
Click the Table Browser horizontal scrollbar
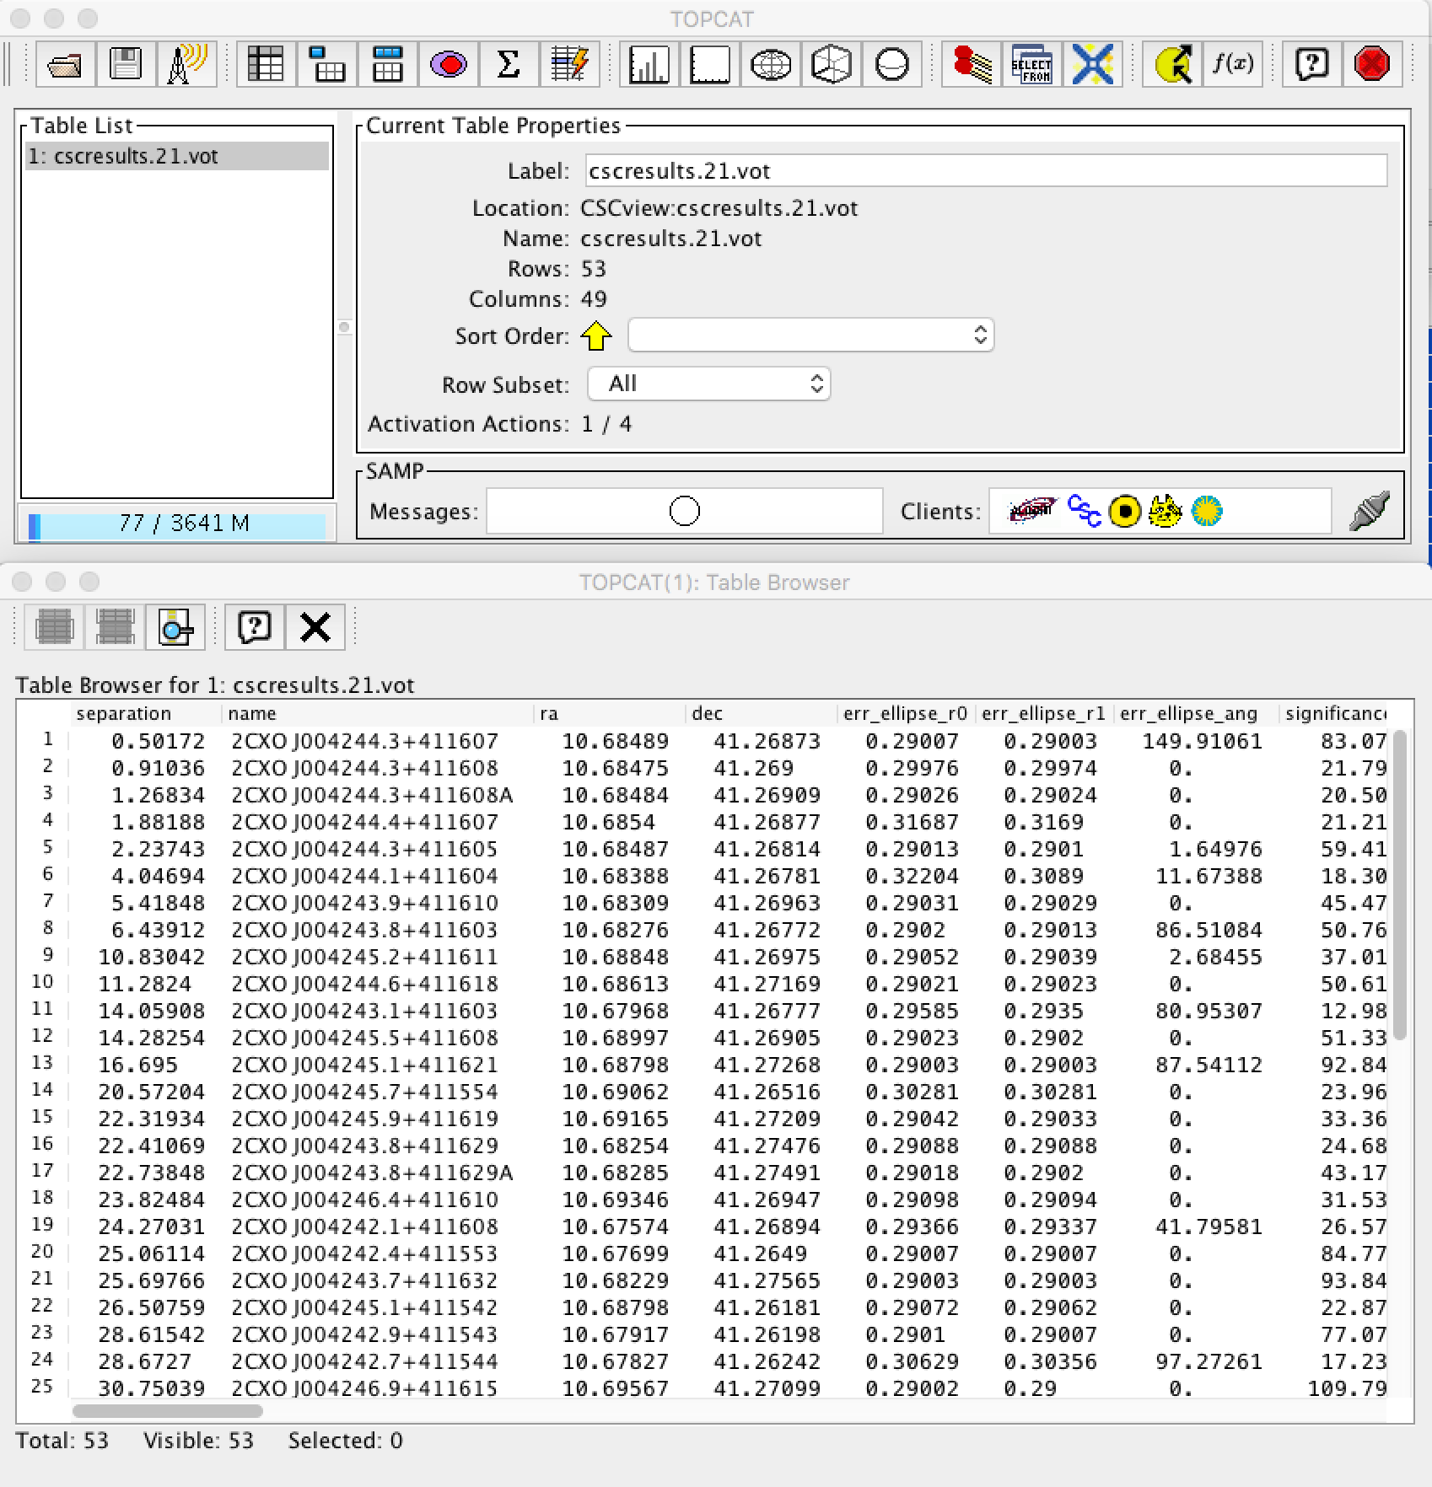click(168, 1411)
